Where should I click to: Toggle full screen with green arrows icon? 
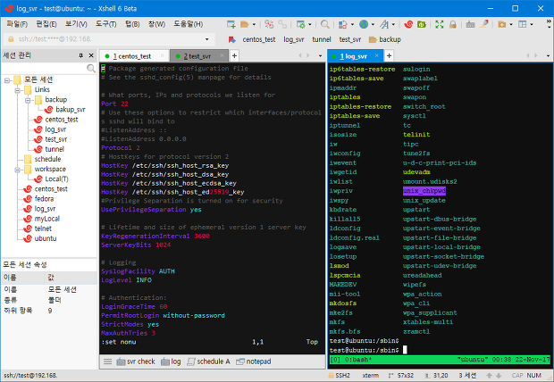[439, 24]
